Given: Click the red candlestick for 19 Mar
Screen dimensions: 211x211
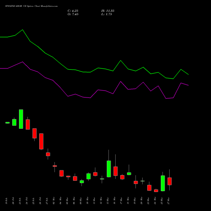Looking at the screenshot, I should tap(136, 182).
